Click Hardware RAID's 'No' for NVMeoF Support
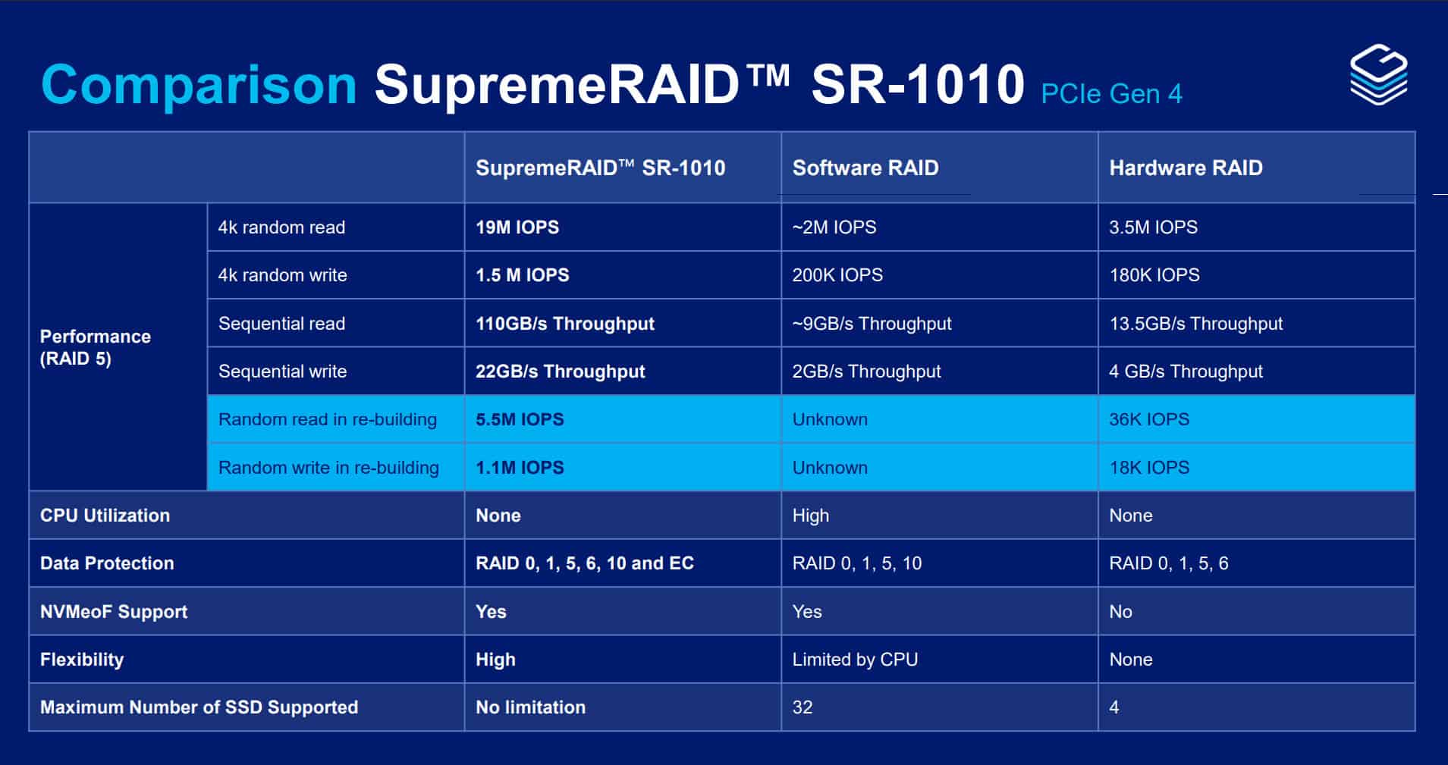 click(x=1120, y=612)
